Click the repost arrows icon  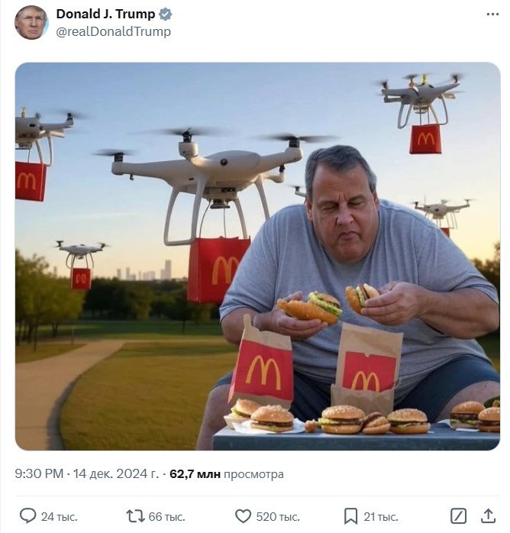pos(136,516)
